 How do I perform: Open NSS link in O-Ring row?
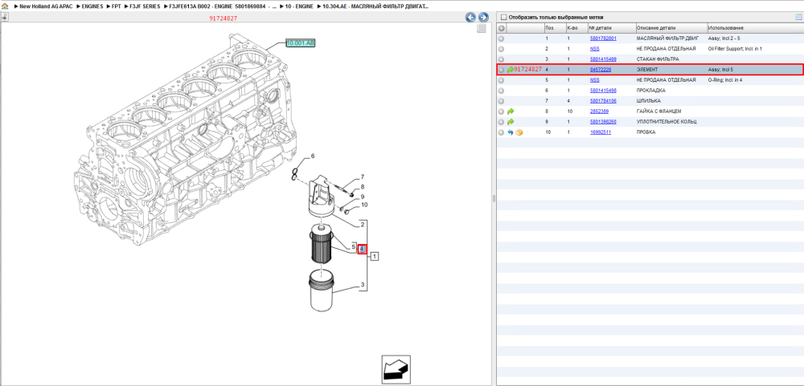pyautogui.click(x=594, y=80)
